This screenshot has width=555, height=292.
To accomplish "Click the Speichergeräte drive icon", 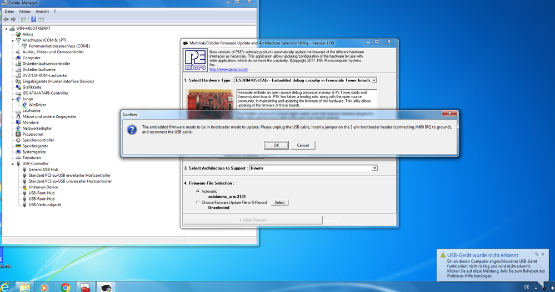I will click(18, 146).
